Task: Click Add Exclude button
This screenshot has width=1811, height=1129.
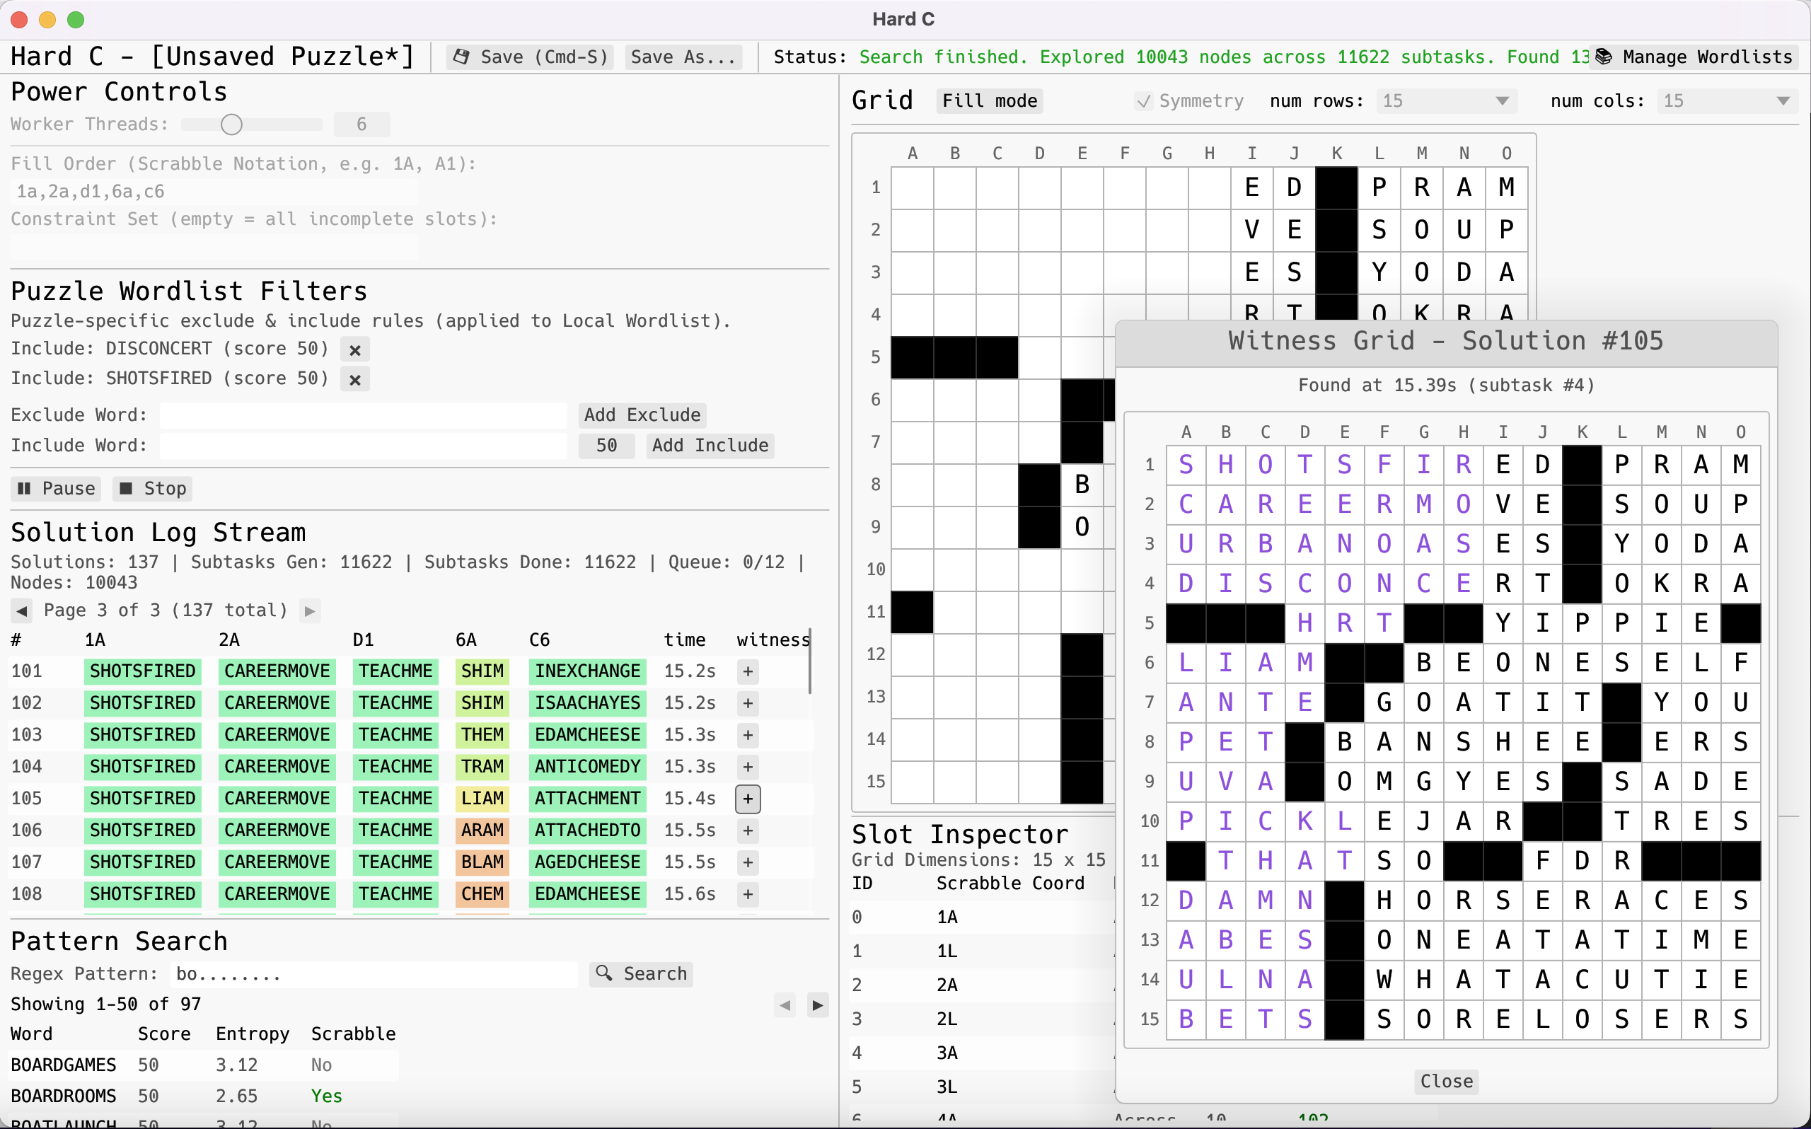Action: 642,415
